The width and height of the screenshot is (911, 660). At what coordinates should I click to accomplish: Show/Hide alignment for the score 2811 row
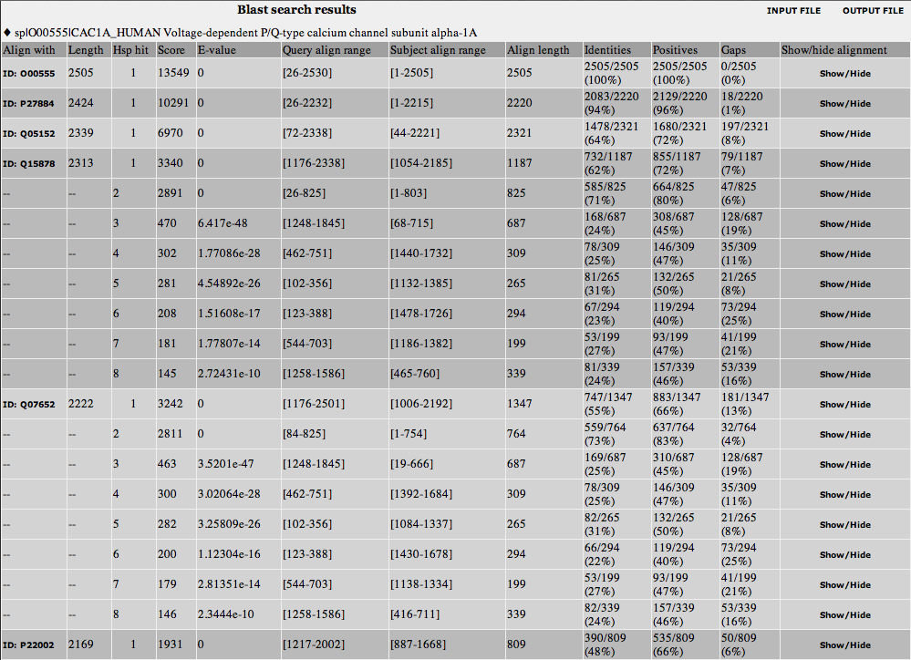[x=844, y=435]
